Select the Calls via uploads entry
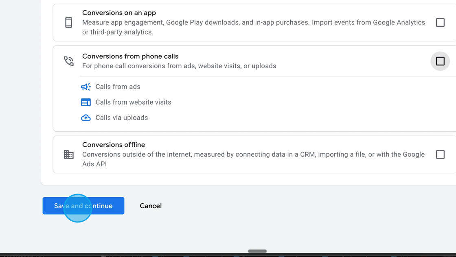 tap(121, 118)
